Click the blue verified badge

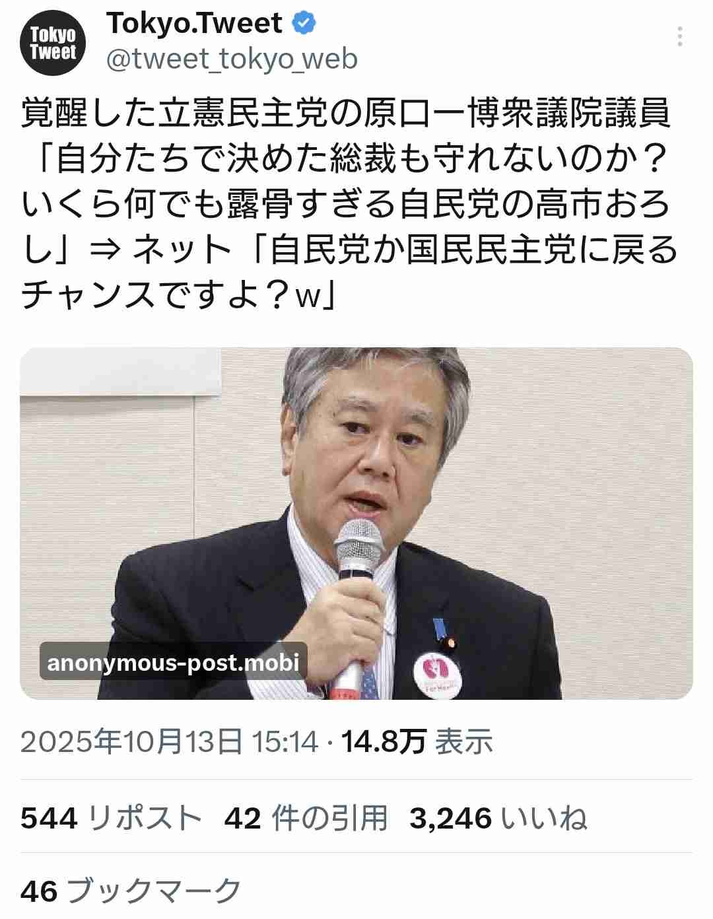click(x=303, y=23)
